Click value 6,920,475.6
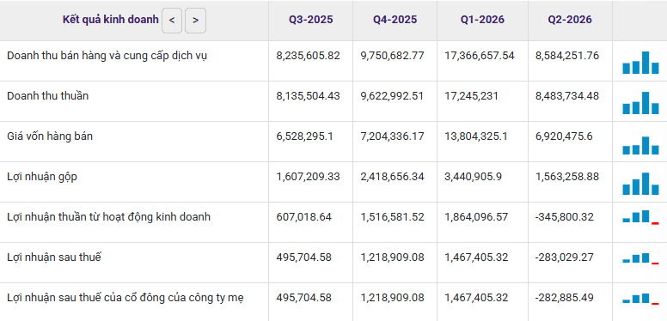The height and width of the screenshot is (321, 667). 564,136
